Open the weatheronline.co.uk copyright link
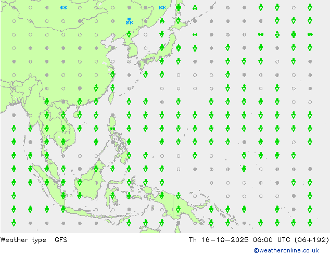The height and width of the screenshot is (255, 330). pos(286,250)
